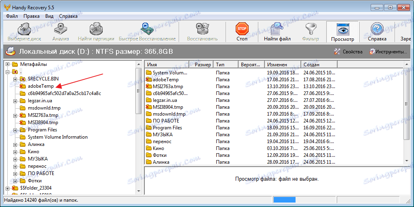Sort file list by Тип column
This screenshot has height=207, width=414.
click(226, 64)
